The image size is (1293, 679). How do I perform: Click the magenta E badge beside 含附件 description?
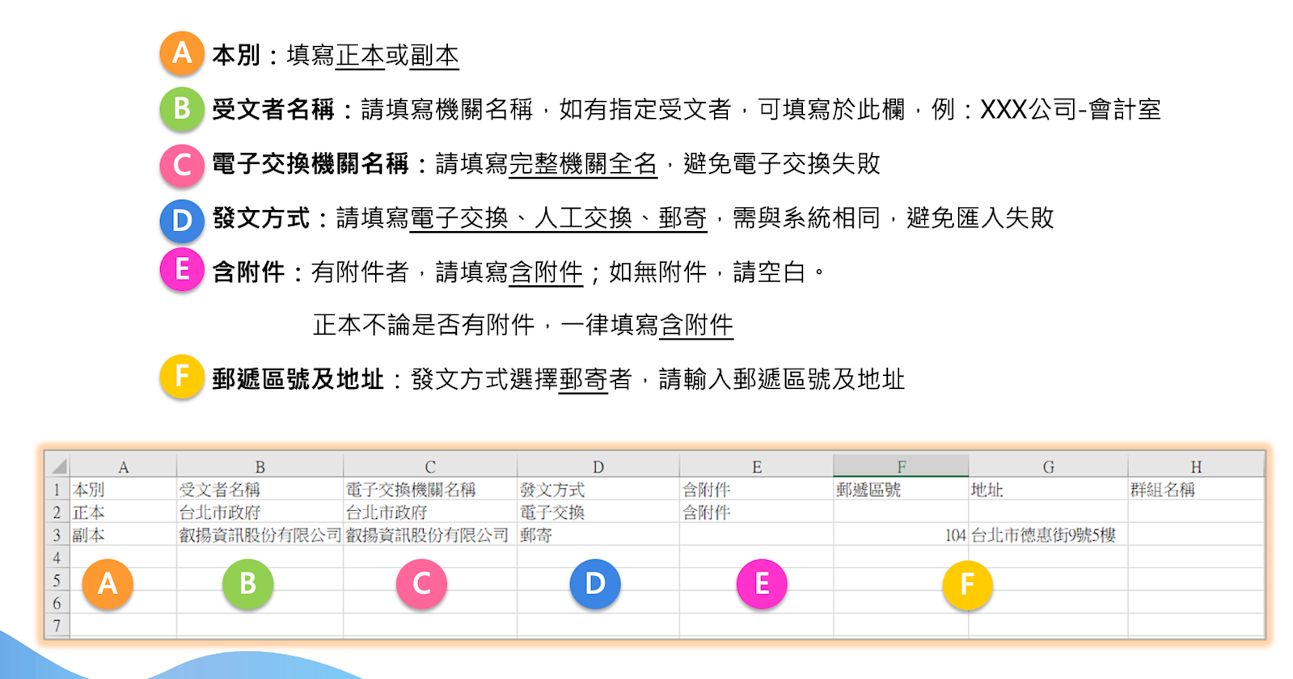[182, 270]
